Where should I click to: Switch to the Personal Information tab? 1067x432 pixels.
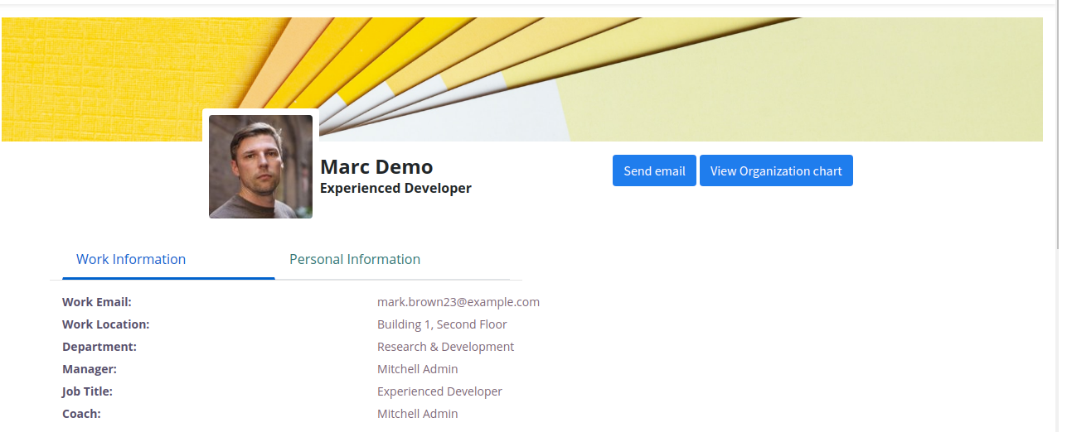(354, 260)
